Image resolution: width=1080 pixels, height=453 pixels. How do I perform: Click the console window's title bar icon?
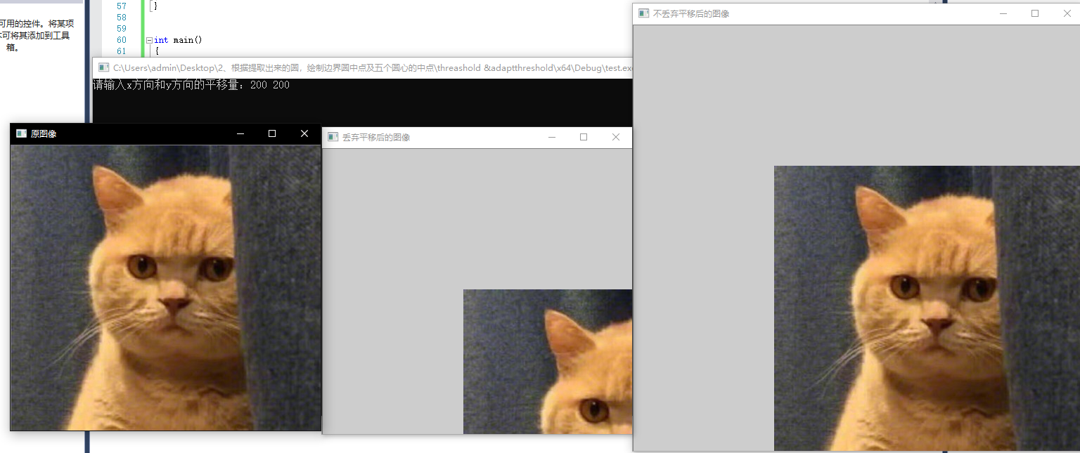point(103,67)
